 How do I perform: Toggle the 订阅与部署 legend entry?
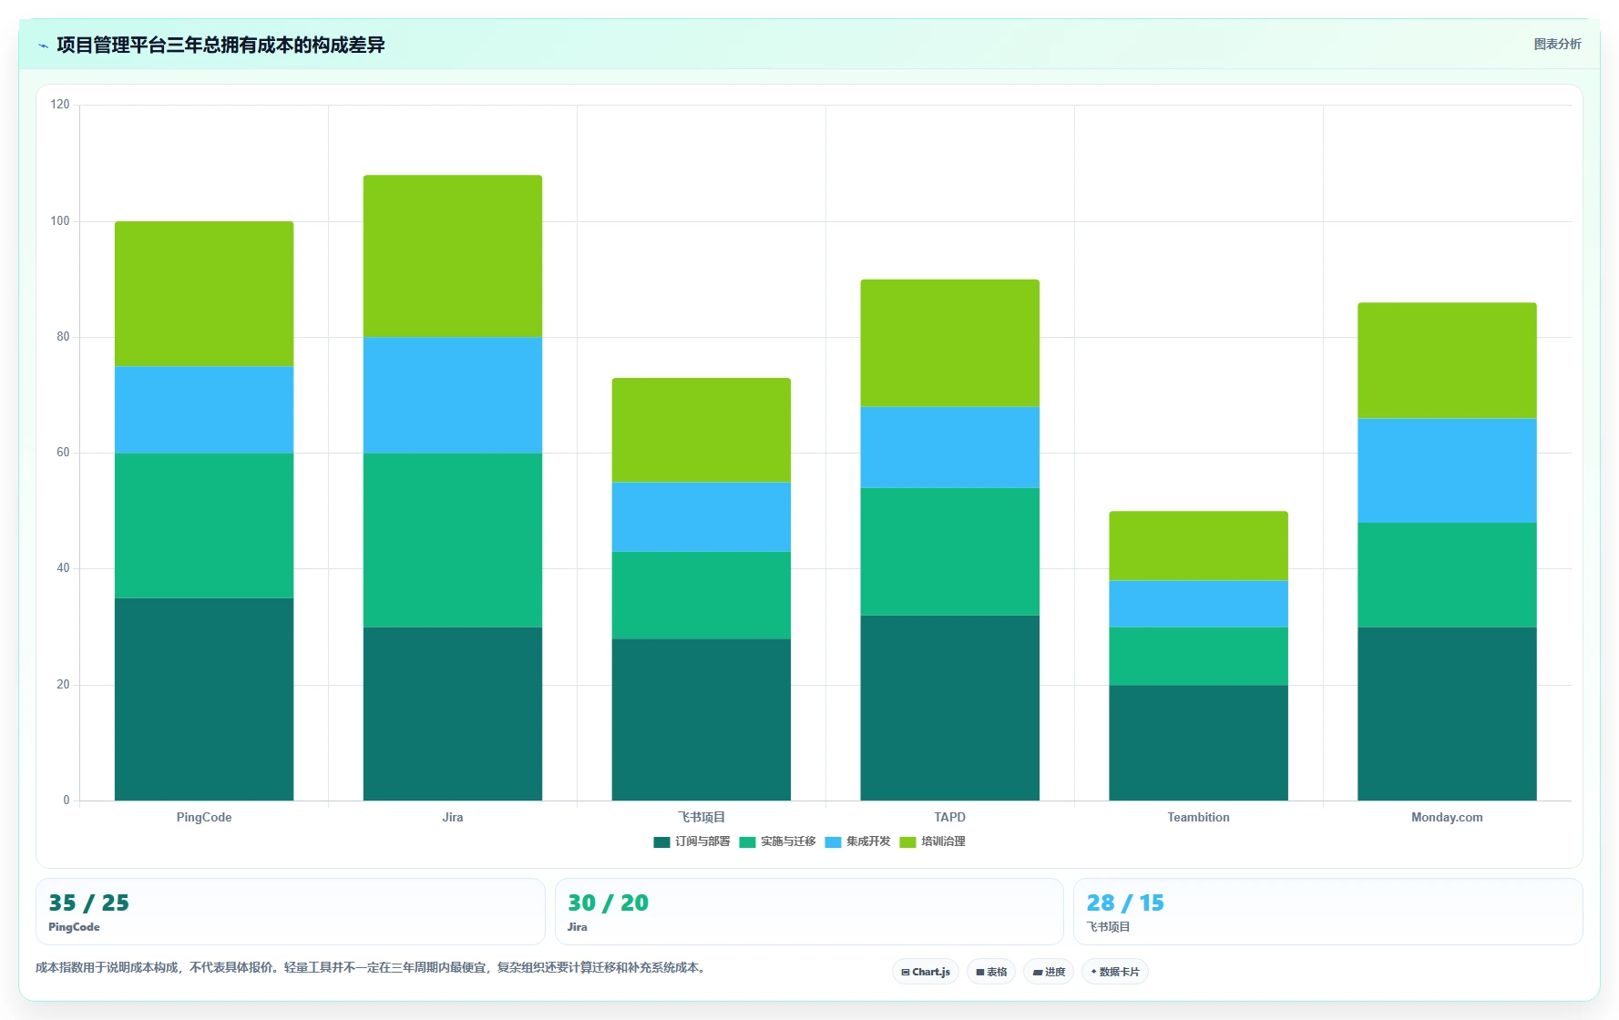[x=692, y=841]
